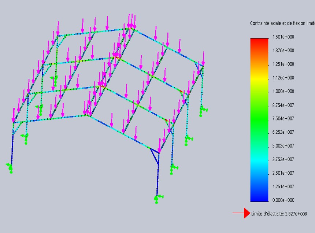Select the 6.253e+007 legend label
Viewport: 315px width, 233px height.
pos(283,132)
